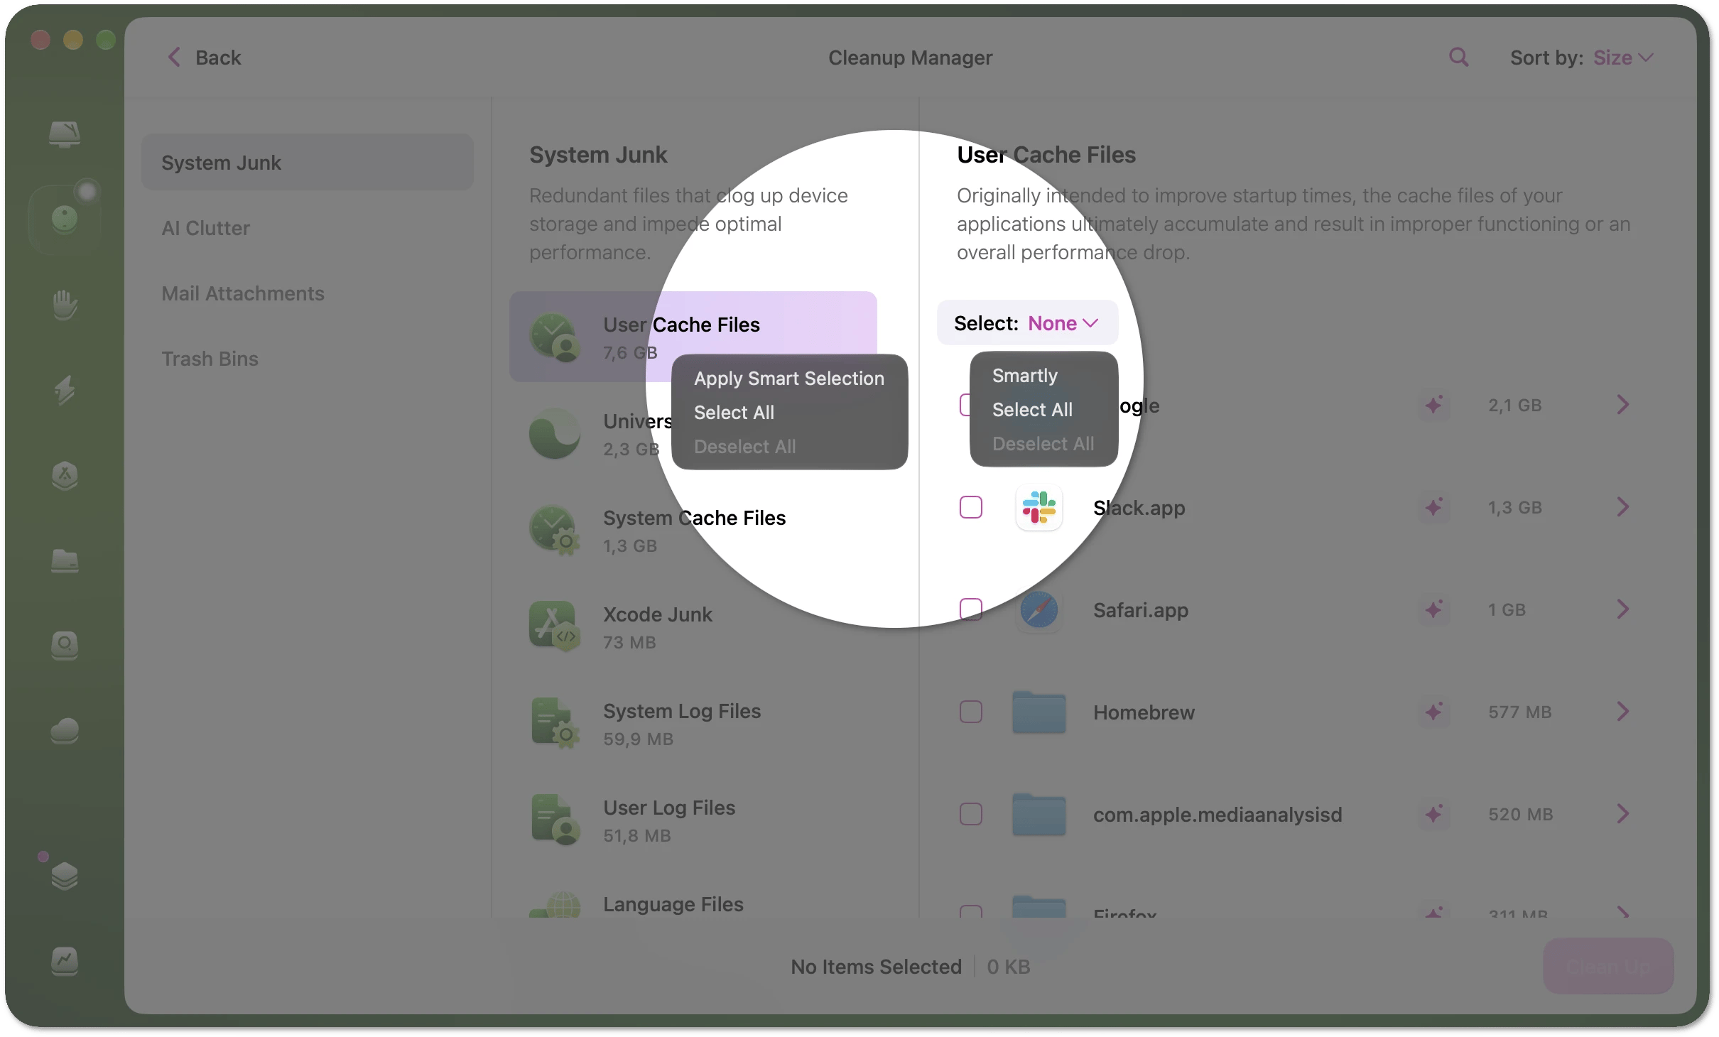The width and height of the screenshot is (1719, 1037).
Task: Select Trash Bins category
Action: click(307, 359)
